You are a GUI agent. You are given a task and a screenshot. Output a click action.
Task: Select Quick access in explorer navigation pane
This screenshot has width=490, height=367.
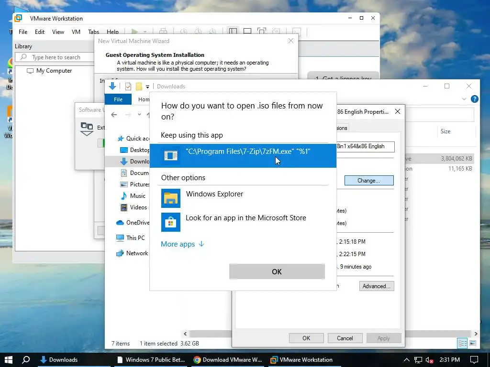pyautogui.click(x=133, y=138)
